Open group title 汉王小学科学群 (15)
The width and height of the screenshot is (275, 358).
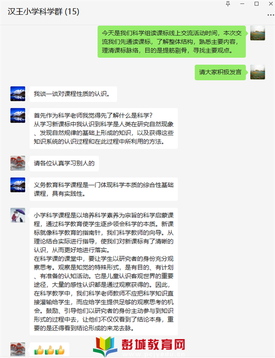pos(44,11)
